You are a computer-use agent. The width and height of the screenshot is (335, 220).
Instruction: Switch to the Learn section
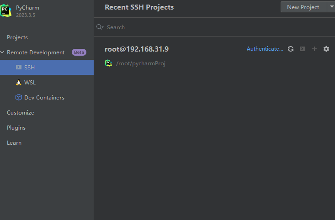(14, 143)
